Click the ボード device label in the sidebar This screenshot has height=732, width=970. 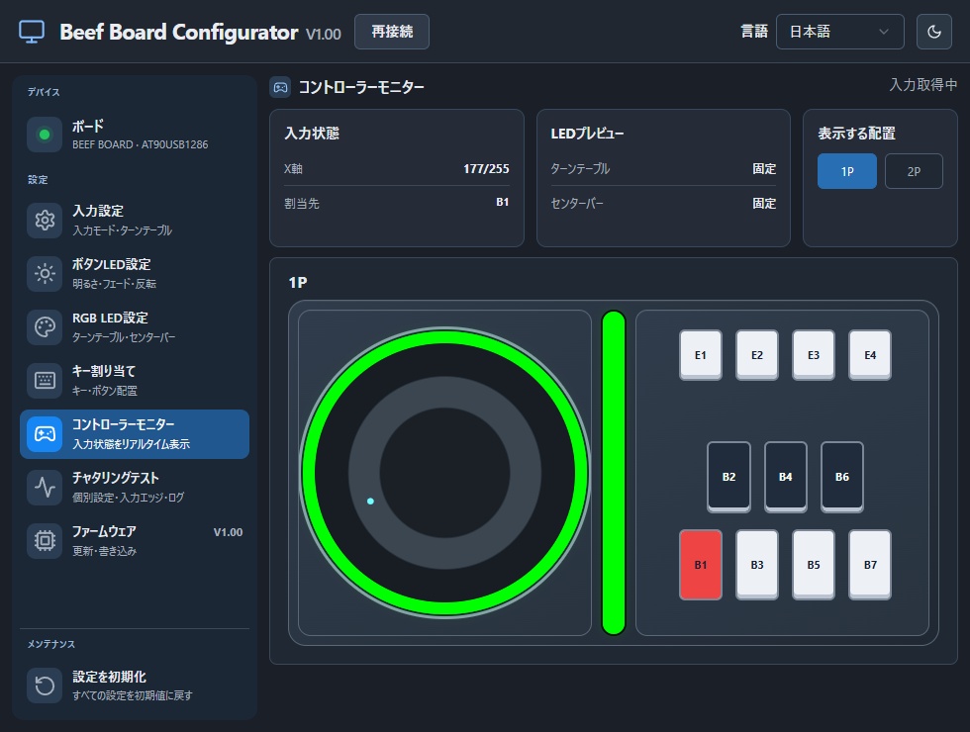click(x=88, y=127)
